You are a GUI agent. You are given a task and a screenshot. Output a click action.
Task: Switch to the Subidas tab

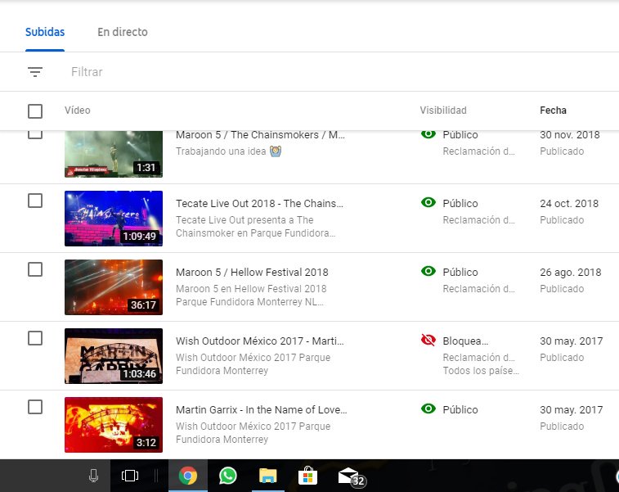[45, 32]
